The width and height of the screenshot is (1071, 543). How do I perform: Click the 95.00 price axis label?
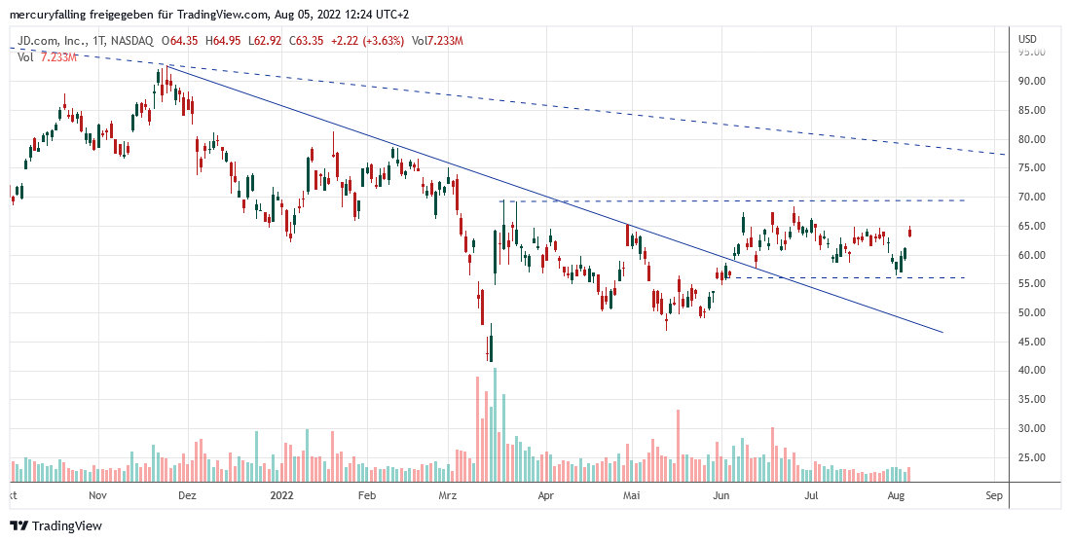tap(1032, 53)
